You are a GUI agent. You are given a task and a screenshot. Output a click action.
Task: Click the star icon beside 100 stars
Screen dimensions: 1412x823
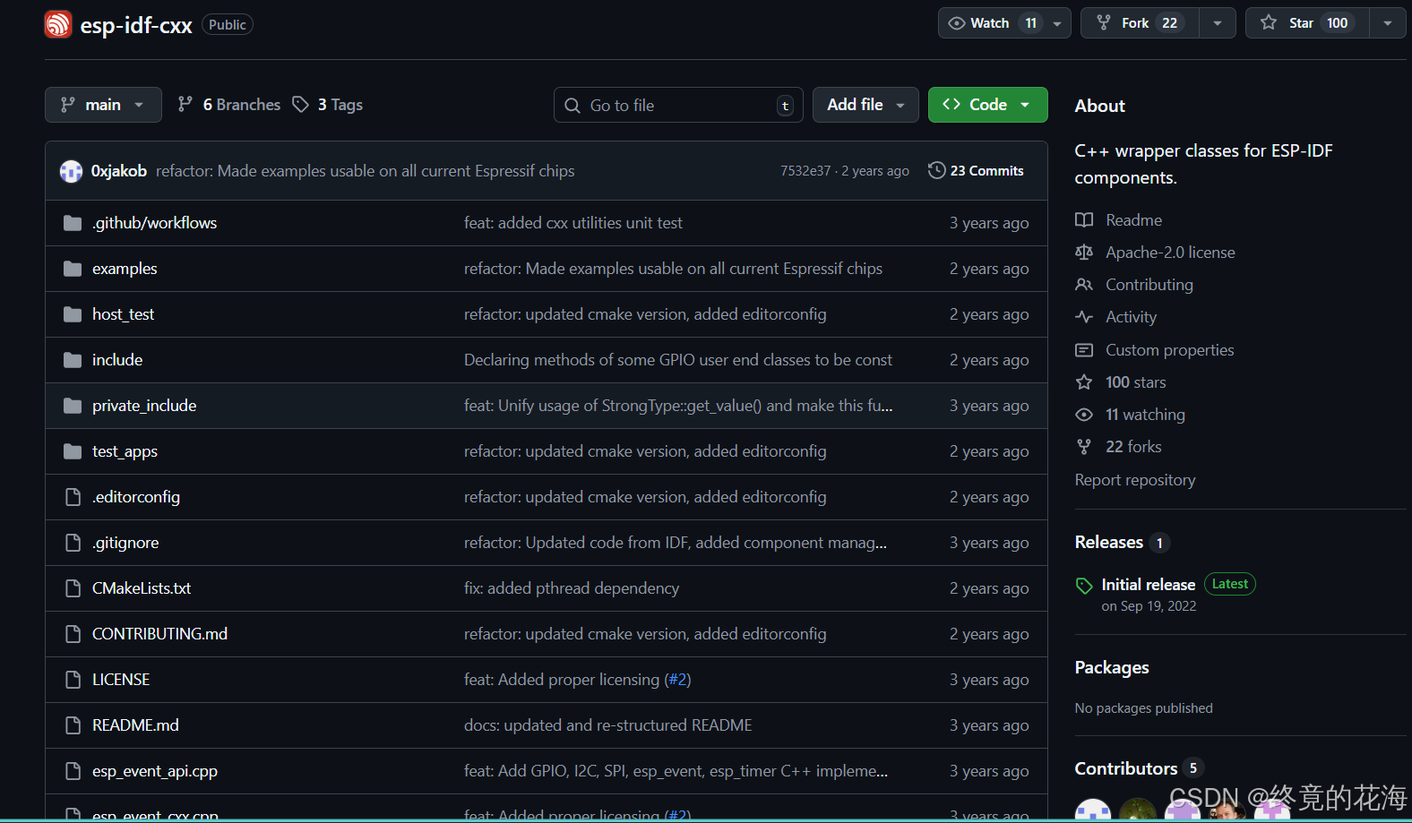pyautogui.click(x=1084, y=382)
